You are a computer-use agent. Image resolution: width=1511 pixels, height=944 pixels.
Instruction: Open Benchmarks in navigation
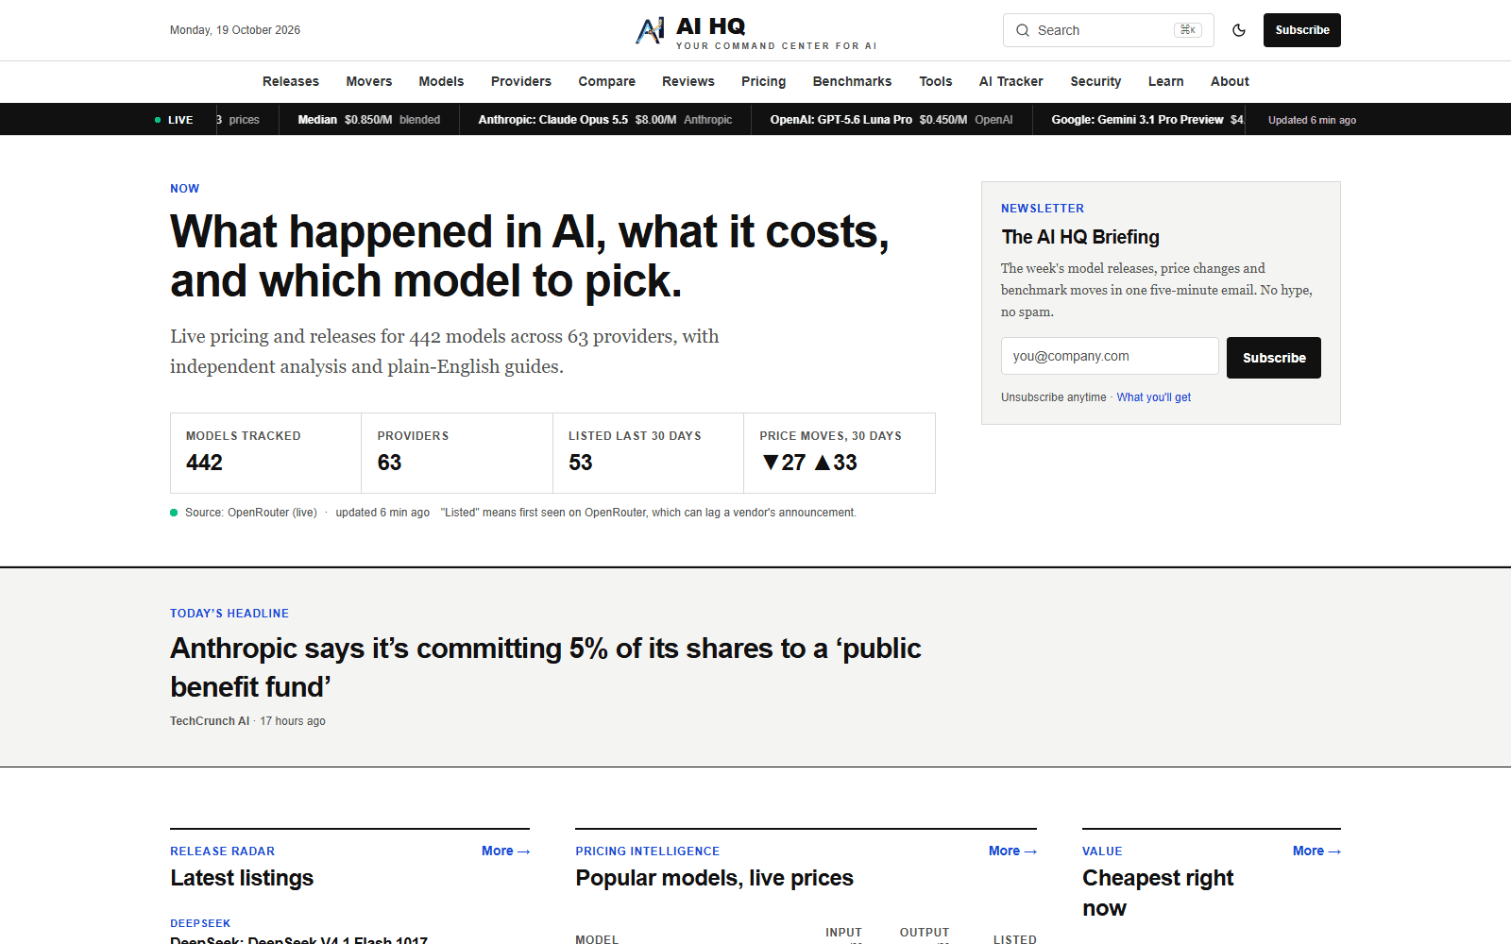(x=852, y=81)
